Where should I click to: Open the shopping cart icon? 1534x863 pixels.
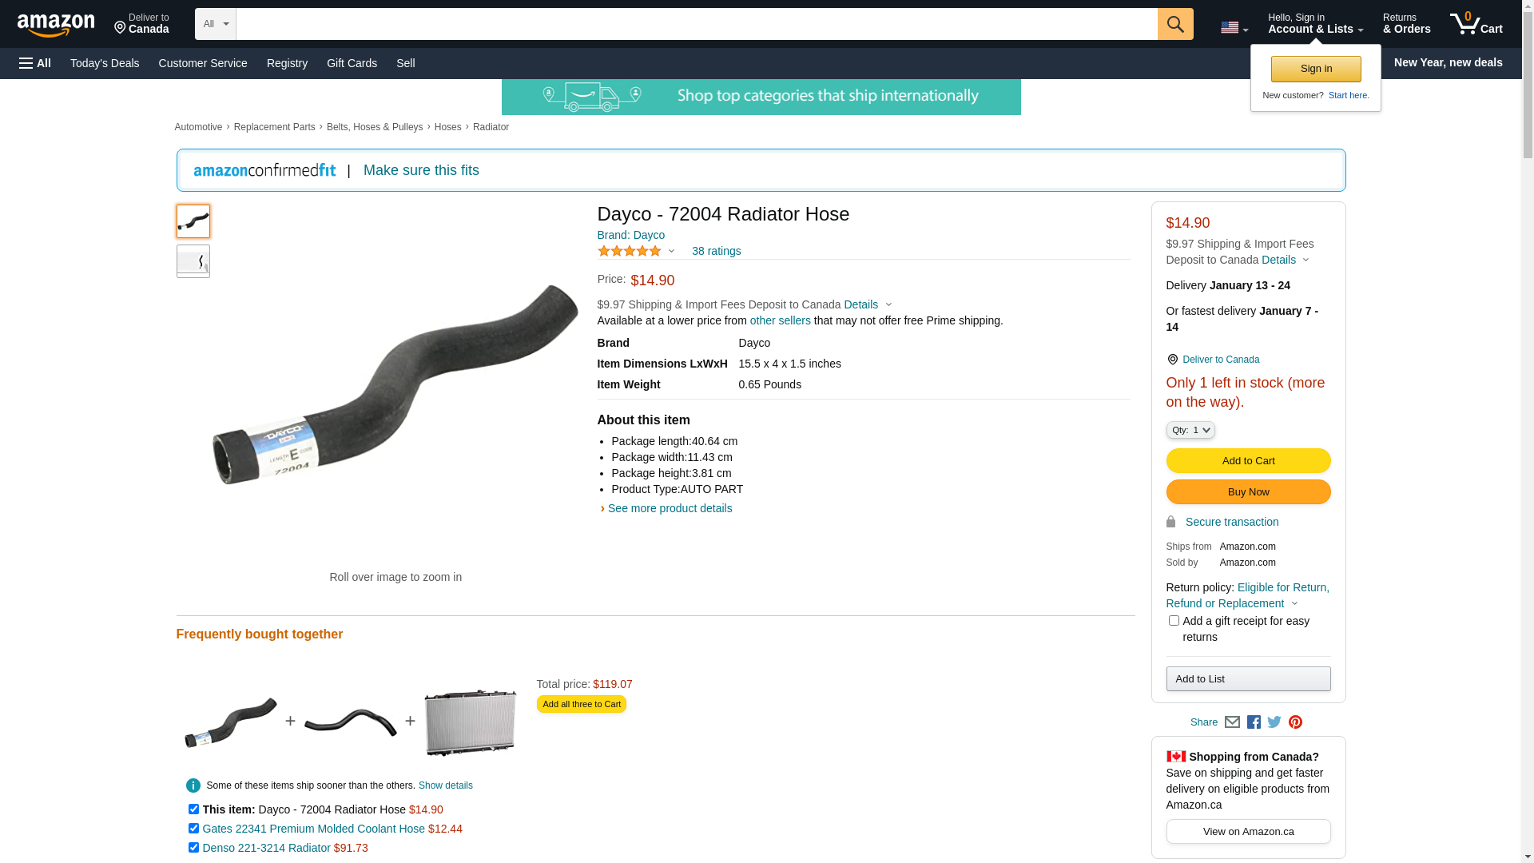pyautogui.click(x=1476, y=24)
